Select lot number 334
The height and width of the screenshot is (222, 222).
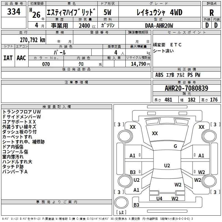click(14, 11)
